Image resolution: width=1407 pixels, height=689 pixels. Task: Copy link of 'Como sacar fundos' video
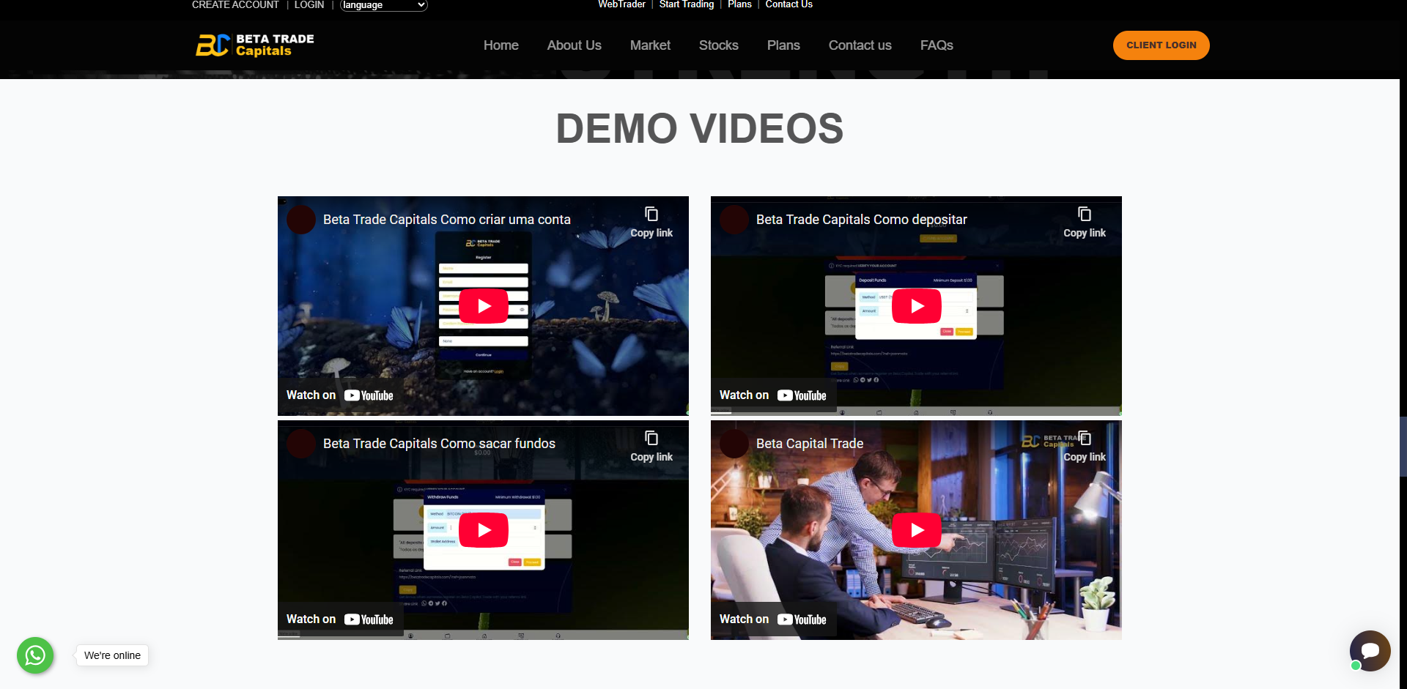[x=651, y=446]
